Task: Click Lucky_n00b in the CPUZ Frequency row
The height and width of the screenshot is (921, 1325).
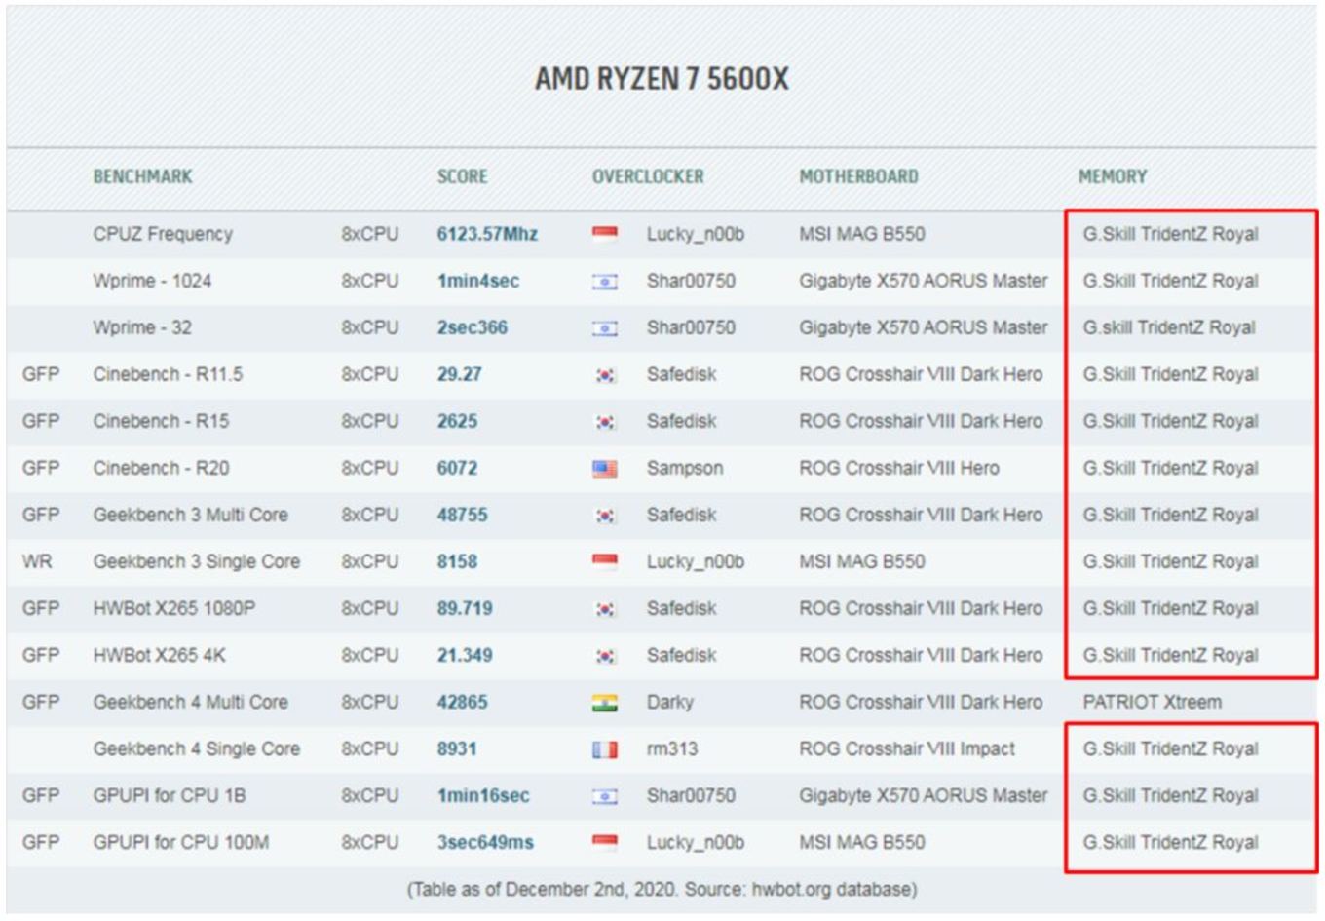Action: tap(696, 234)
